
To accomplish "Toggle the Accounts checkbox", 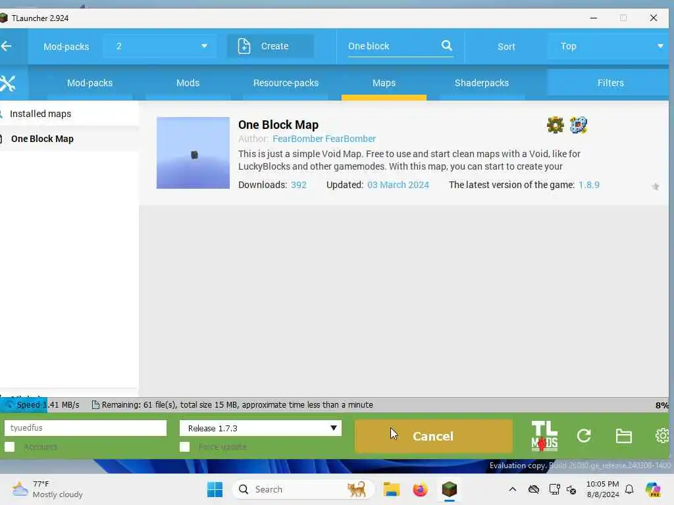I will tap(9, 447).
